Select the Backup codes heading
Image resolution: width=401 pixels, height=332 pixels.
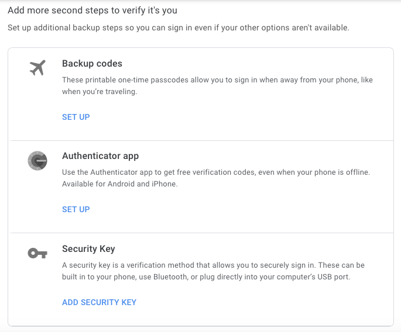[x=92, y=63]
